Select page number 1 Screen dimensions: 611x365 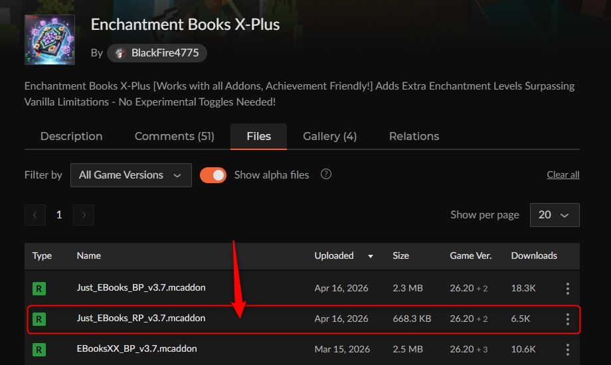(x=59, y=215)
